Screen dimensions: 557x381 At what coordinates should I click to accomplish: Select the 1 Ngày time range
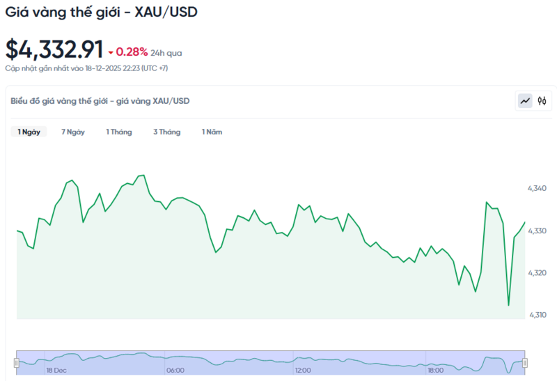click(29, 132)
